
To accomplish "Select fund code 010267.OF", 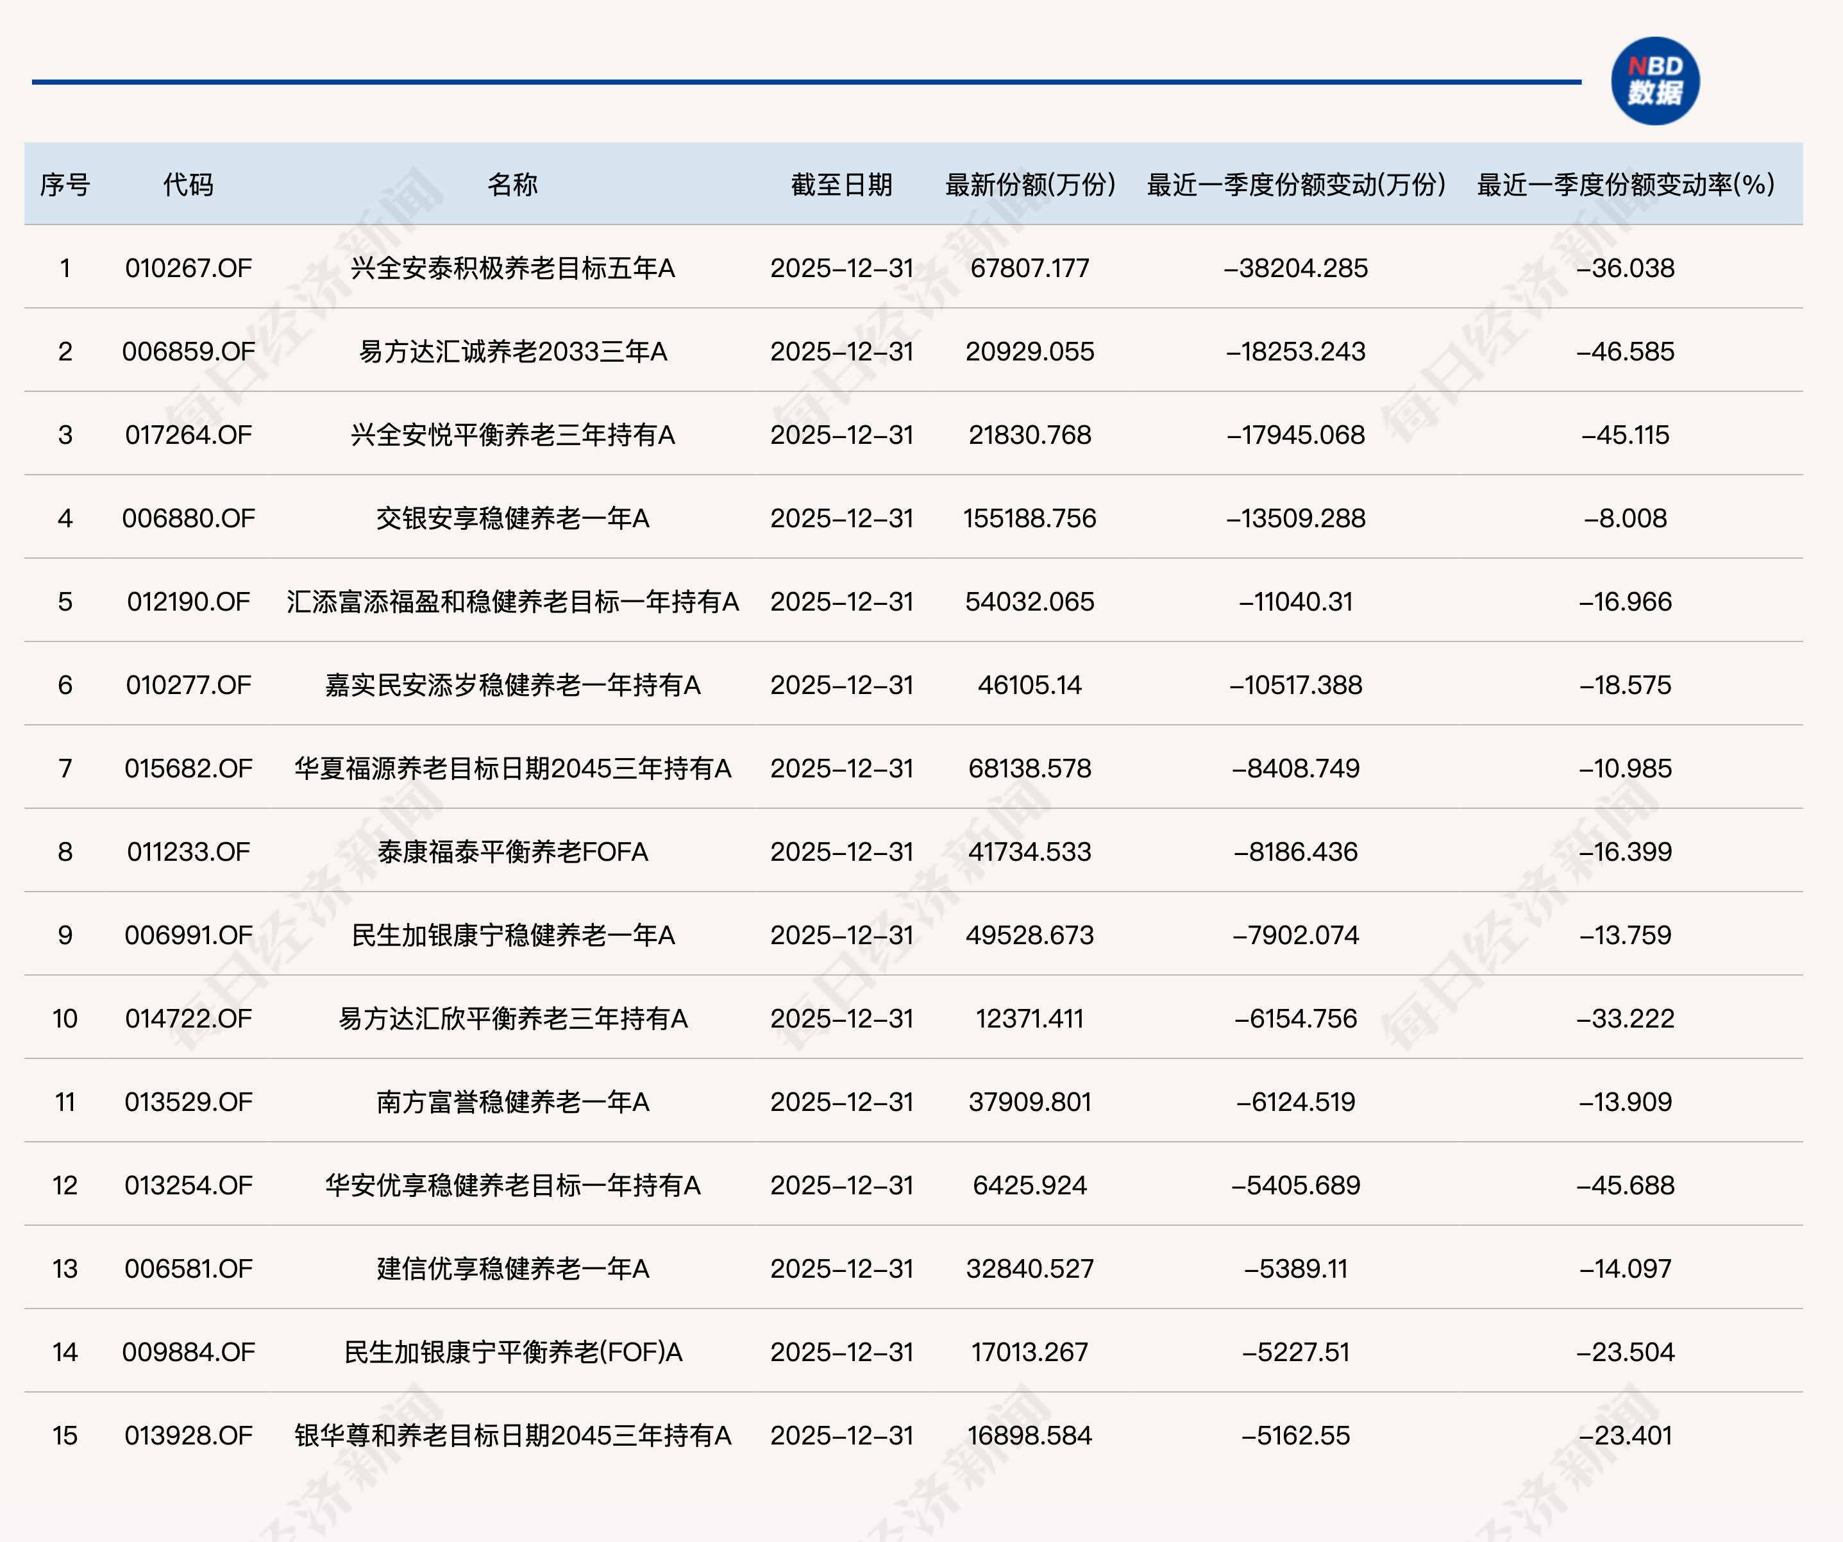I will pos(188,267).
